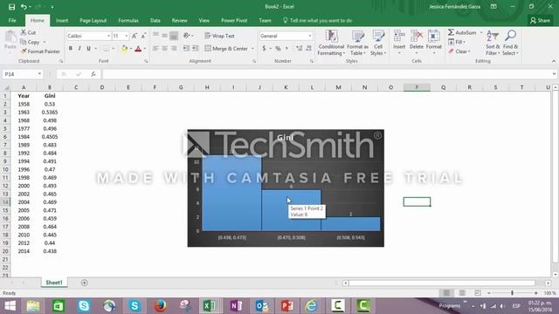
Task: Open the General number format dropdown
Action: click(309, 36)
